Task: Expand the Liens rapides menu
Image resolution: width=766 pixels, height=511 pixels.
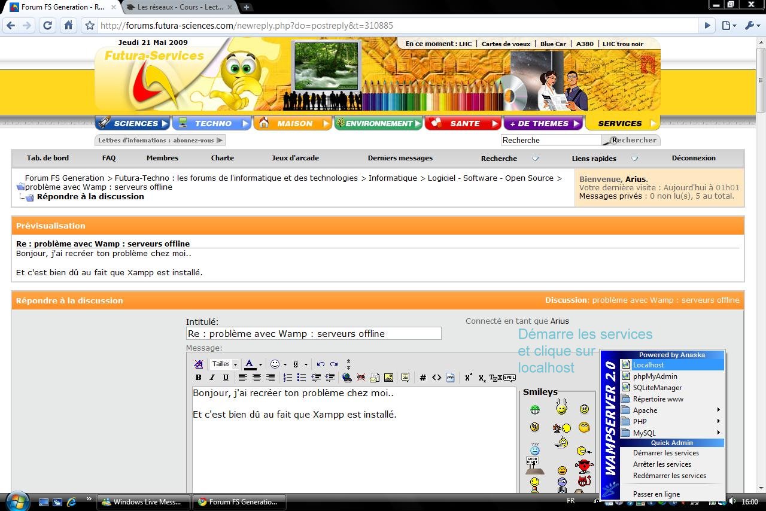Action: click(x=635, y=159)
